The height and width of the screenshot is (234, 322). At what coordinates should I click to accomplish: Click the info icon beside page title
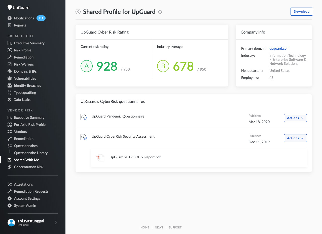coord(160,12)
